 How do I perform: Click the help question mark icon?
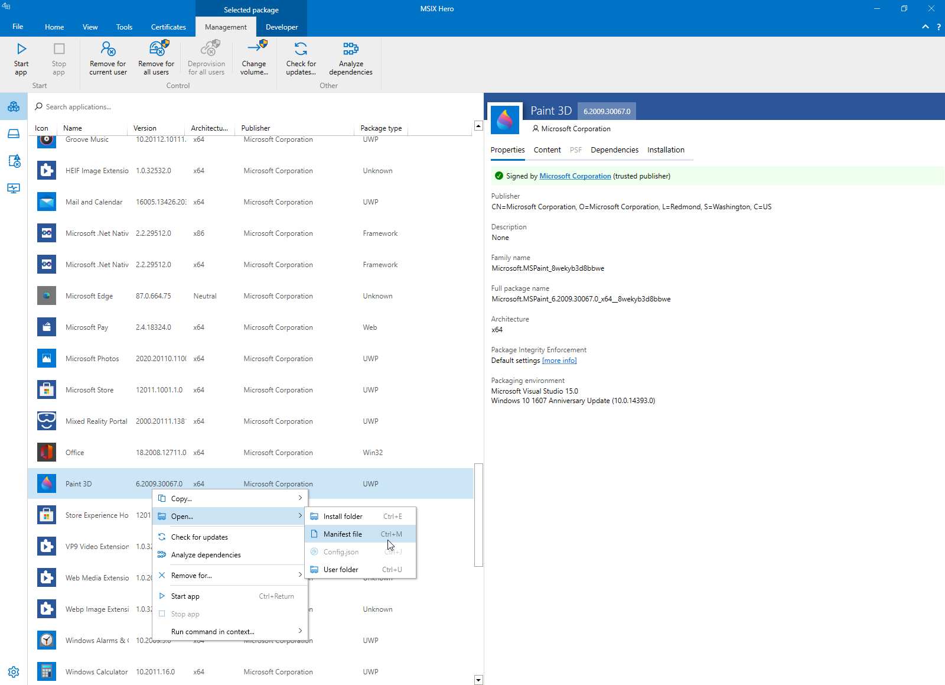939,27
